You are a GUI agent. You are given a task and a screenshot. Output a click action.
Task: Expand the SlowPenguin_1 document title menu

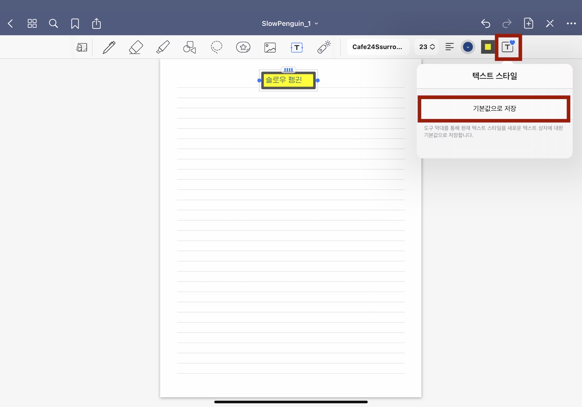pyautogui.click(x=290, y=24)
